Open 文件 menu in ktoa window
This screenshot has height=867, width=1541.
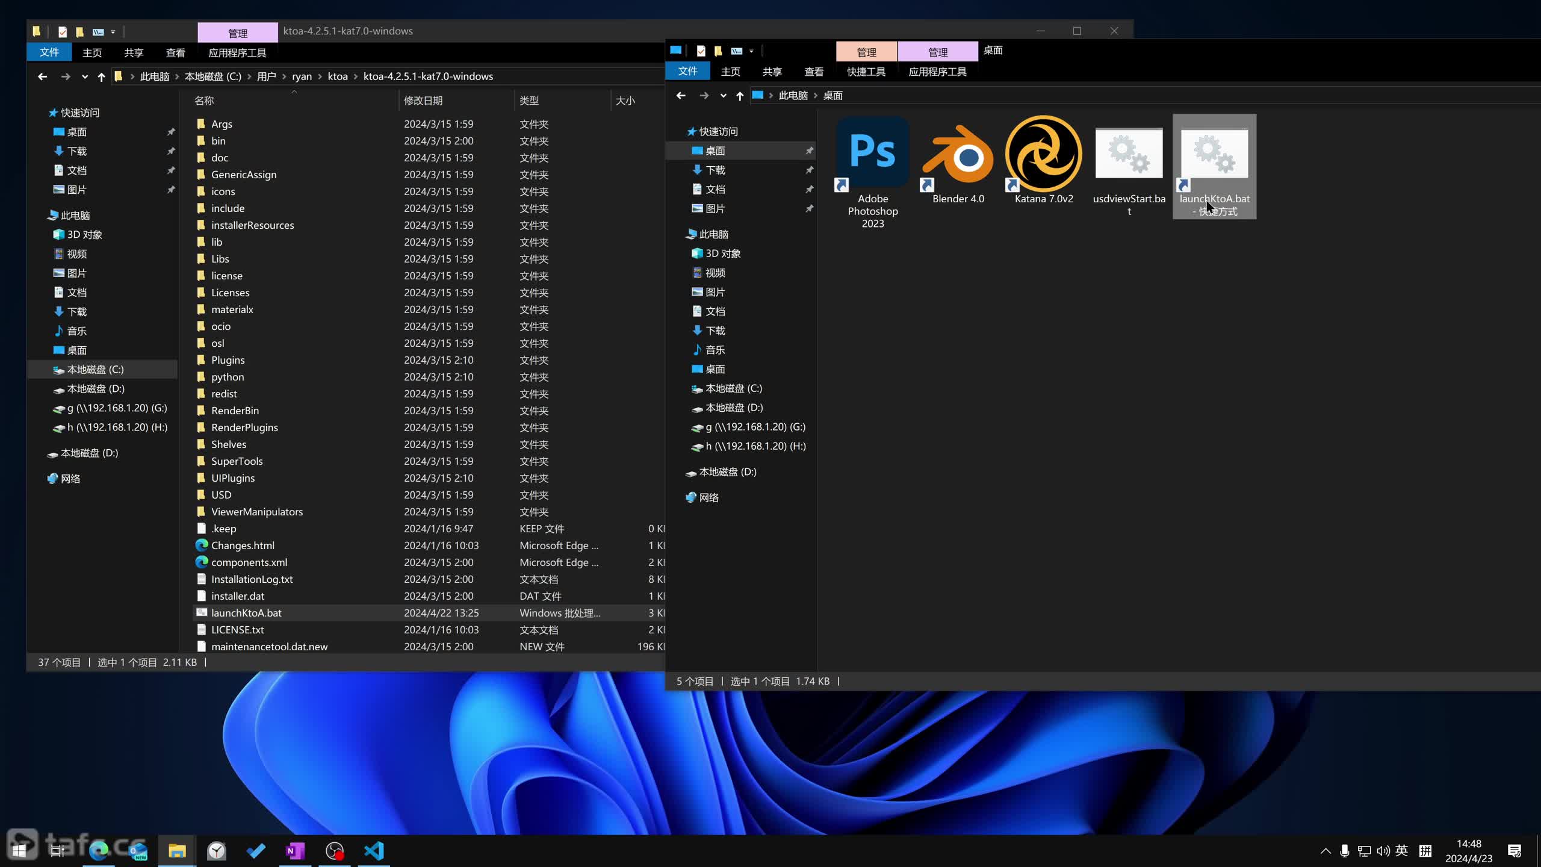tap(49, 52)
